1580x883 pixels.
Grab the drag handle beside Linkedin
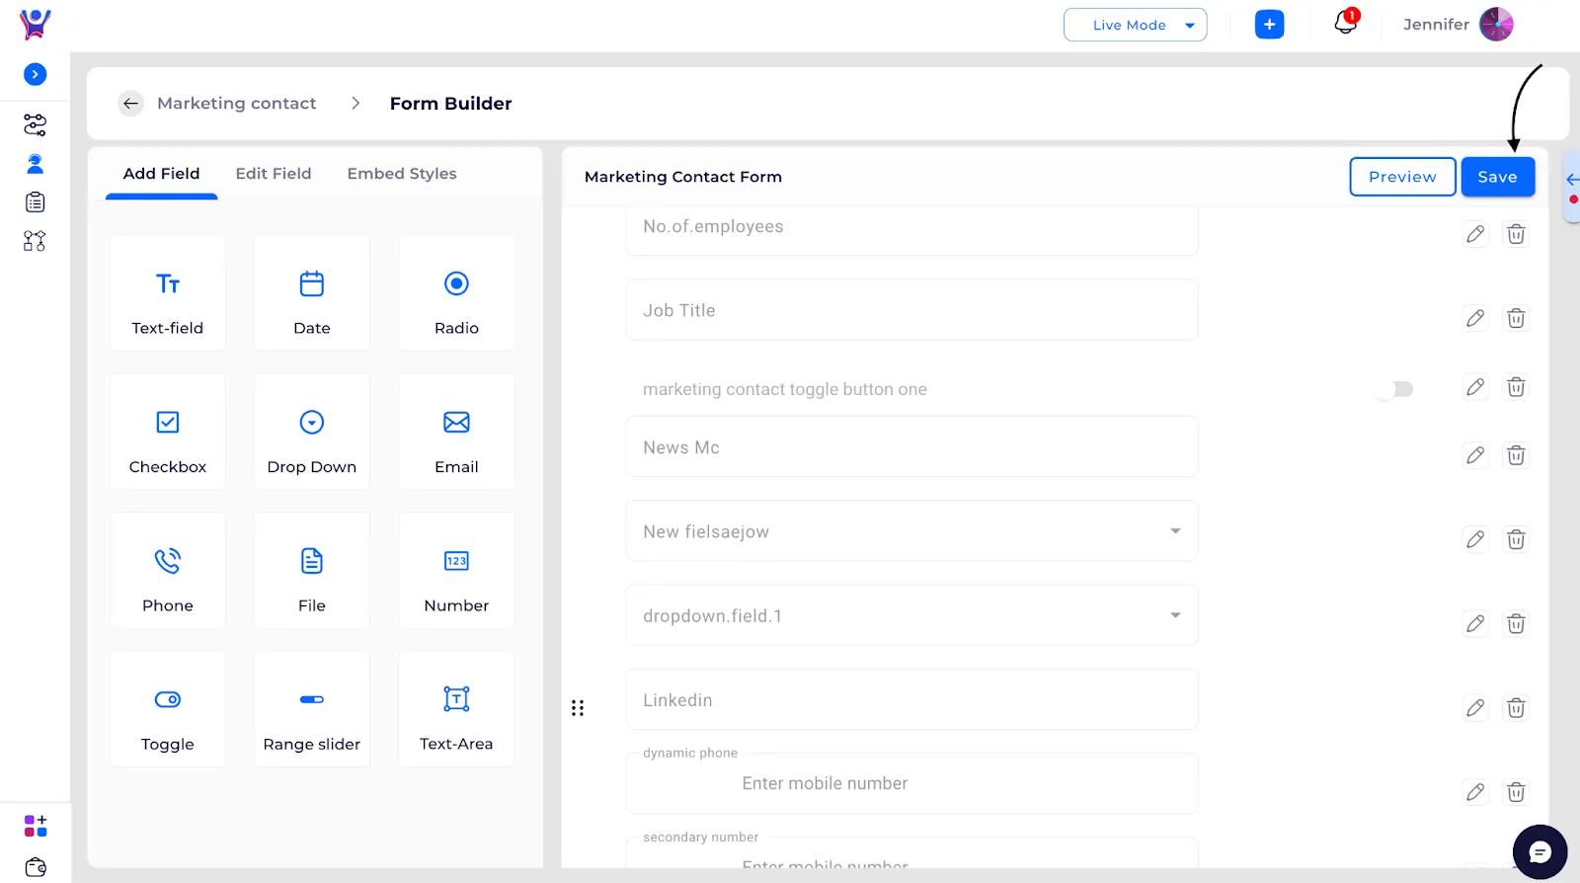[578, 708]
